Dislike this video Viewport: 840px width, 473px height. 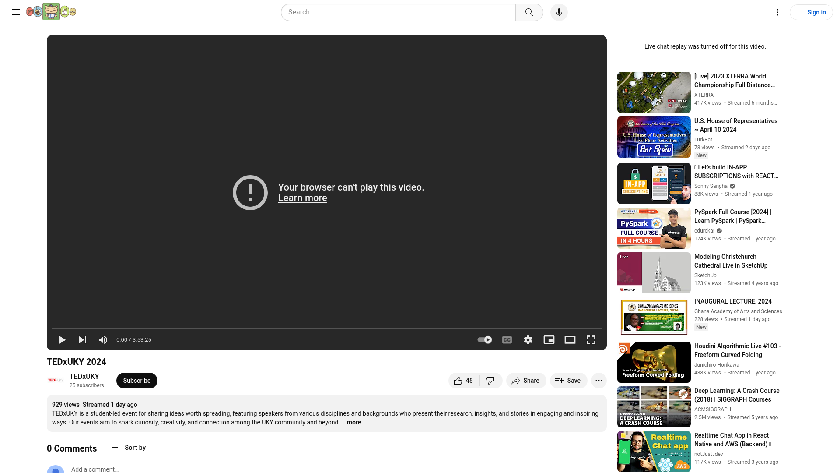(x=490, y=381)
